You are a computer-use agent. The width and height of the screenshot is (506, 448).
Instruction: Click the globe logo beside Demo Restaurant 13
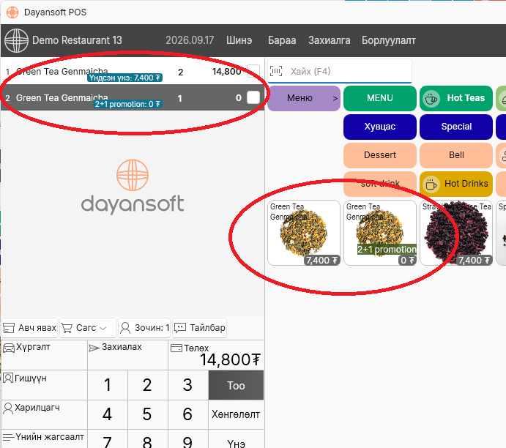pos(16,40)
